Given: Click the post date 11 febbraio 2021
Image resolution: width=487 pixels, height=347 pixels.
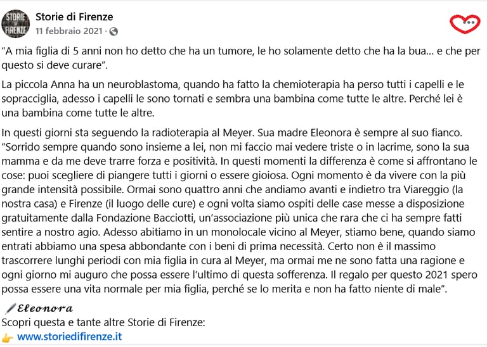Looking at the screenshot, I should click(x=70, y=31).
